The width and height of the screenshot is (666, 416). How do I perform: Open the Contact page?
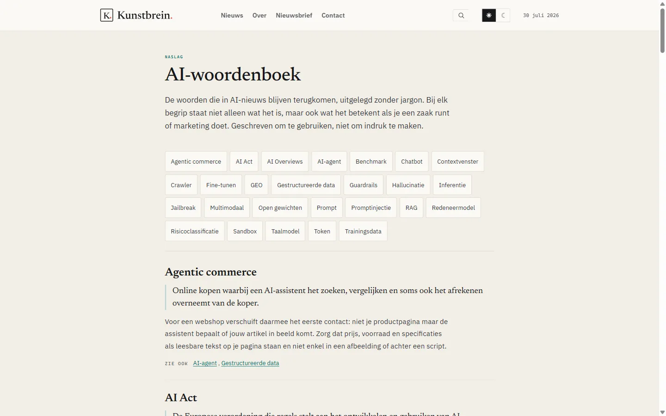[333, 15]
